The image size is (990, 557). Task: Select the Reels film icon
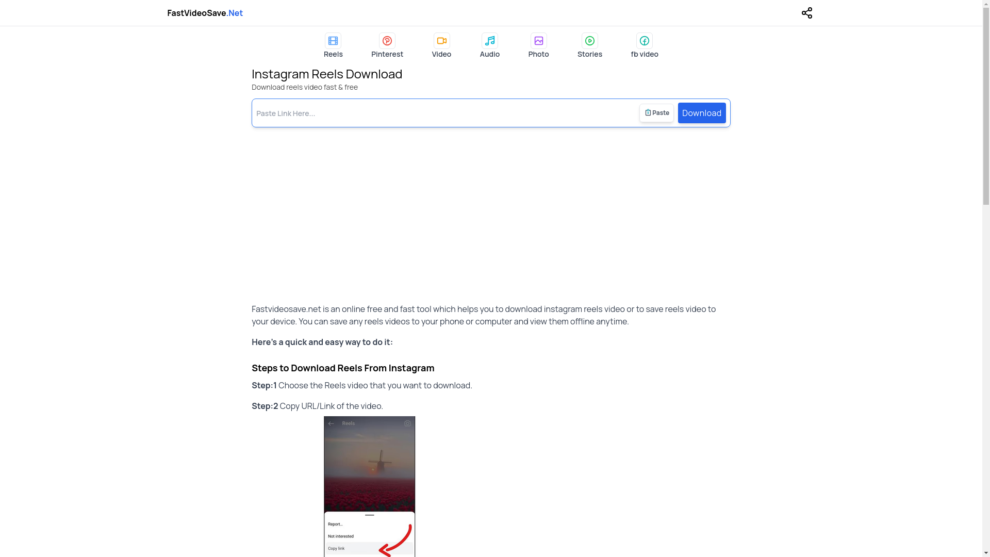point(333,41)
